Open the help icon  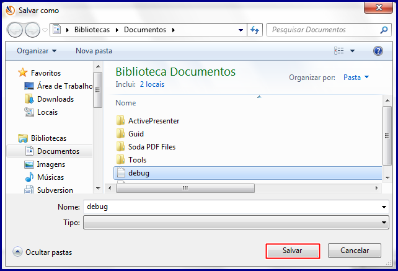[x=378, y=51]
